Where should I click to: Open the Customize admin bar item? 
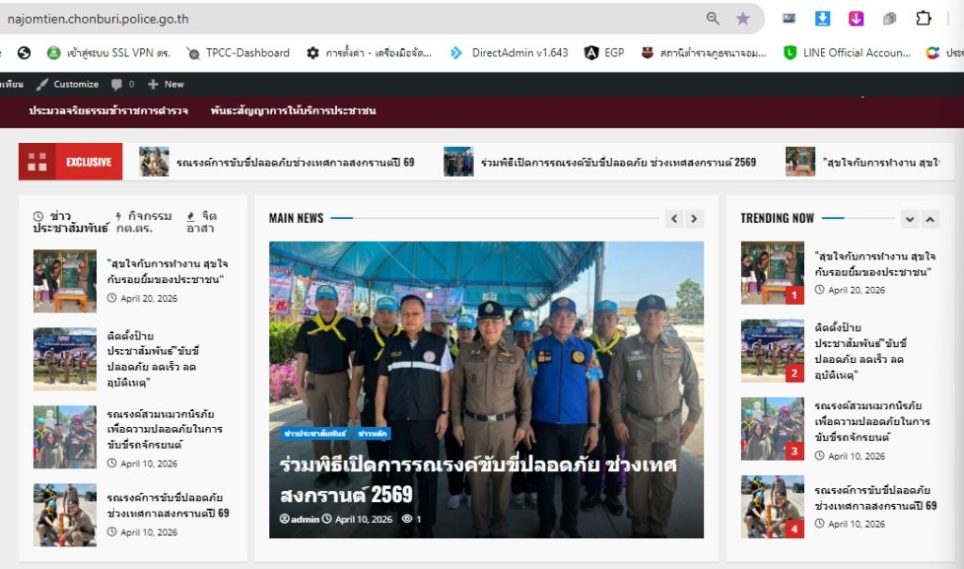click(68, 85)
